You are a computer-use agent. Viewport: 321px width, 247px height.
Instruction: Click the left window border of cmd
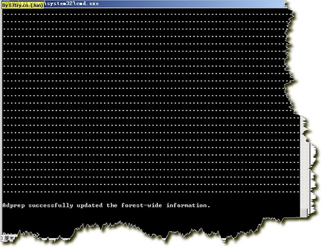pyautogui.click(x=1, y=120)
